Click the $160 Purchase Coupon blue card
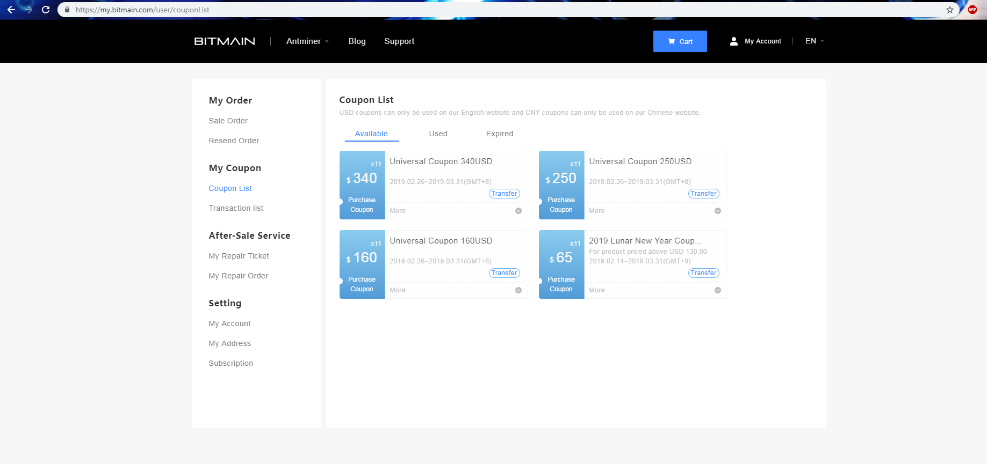 (362, 264)
